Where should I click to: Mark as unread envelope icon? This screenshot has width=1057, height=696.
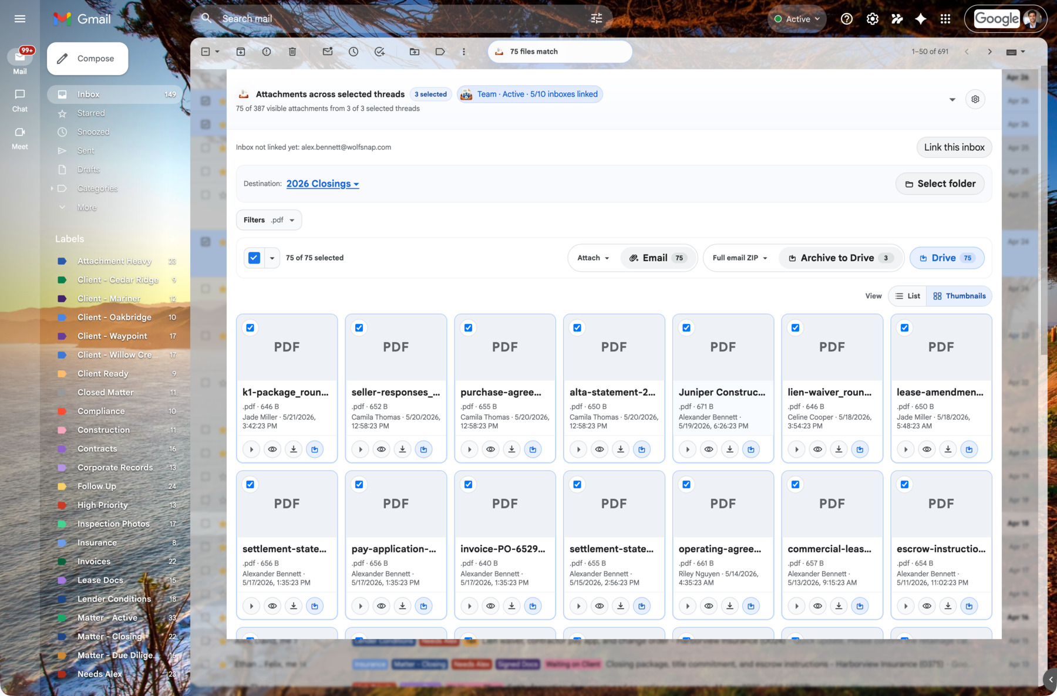[328, 52]
